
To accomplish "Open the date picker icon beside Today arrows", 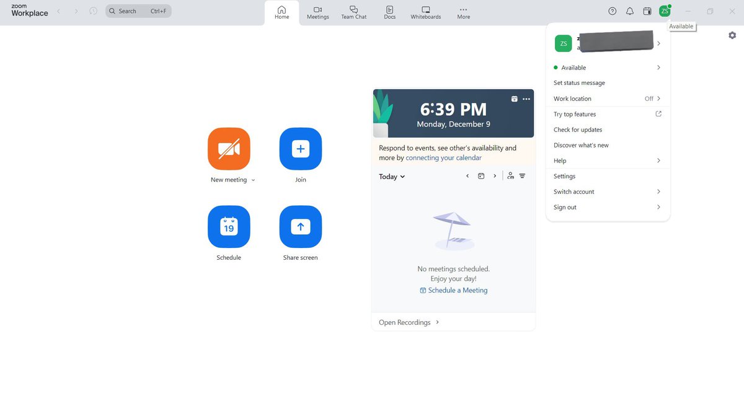I will coord(481,176).
